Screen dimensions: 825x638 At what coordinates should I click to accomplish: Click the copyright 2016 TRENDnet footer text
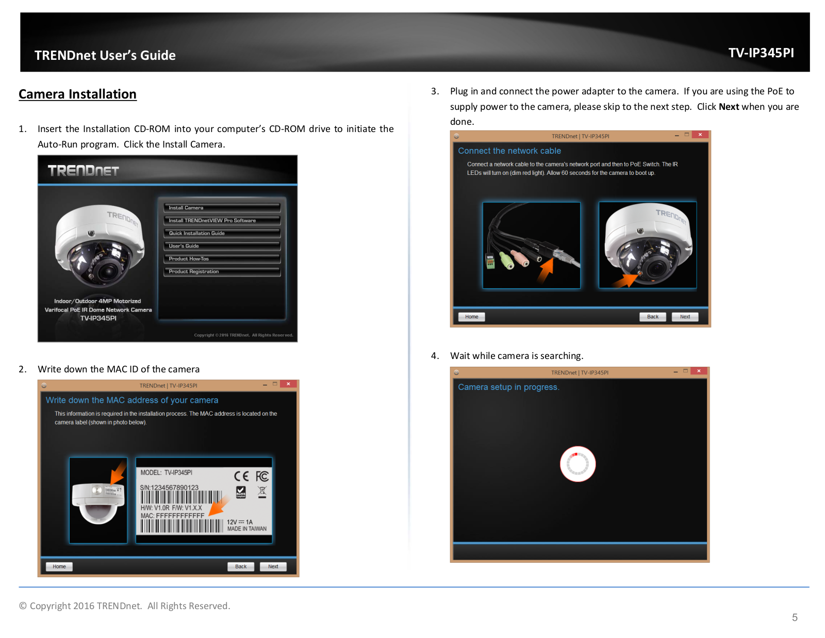click(x=125, y=606)
